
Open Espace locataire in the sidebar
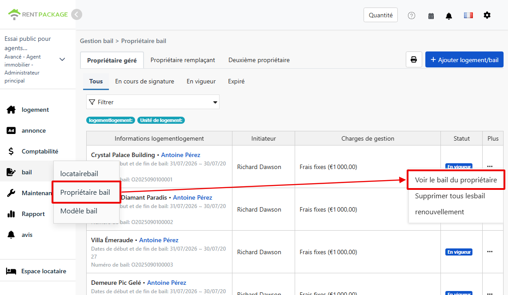click(44, 271)
